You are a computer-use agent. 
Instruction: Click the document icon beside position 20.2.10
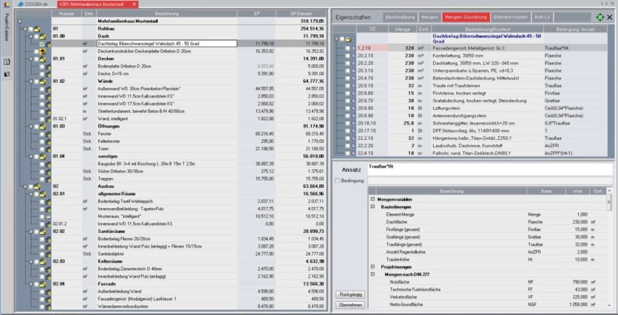click(x=354, y=56)
